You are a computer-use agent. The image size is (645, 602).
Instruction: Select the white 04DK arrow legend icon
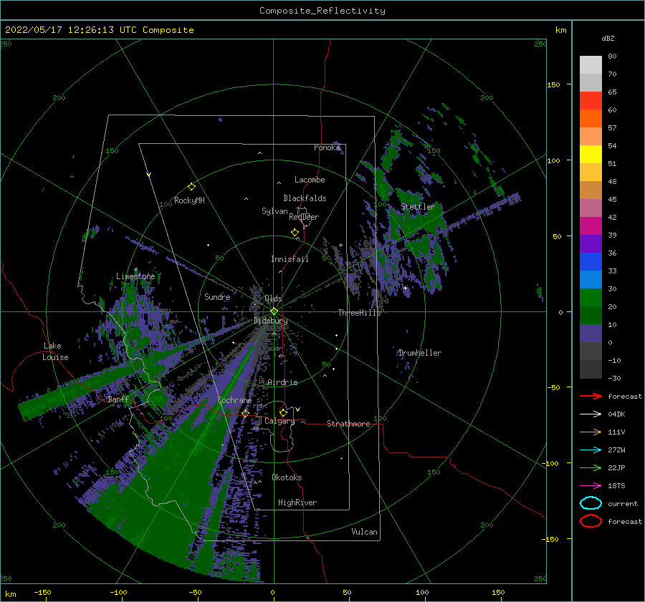coord(591,414)
